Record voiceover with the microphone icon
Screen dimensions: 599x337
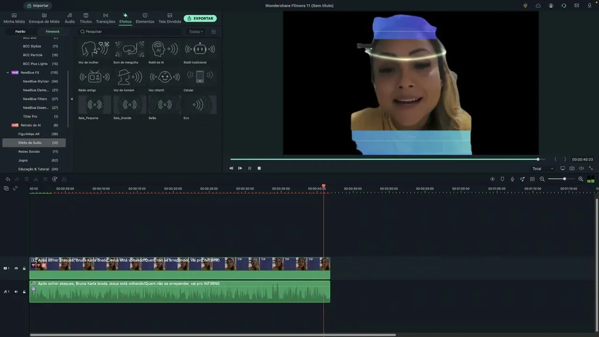pos(512,179)
